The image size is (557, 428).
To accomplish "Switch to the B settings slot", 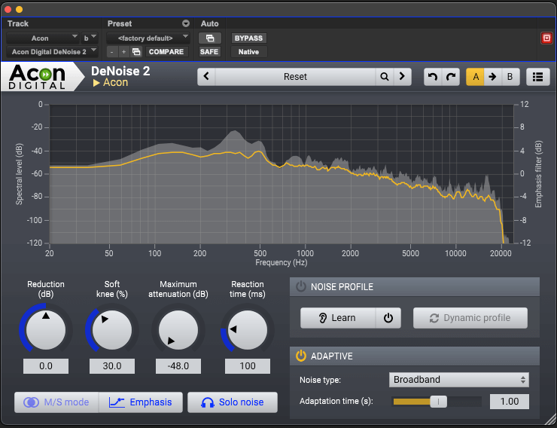I will 510,76.
